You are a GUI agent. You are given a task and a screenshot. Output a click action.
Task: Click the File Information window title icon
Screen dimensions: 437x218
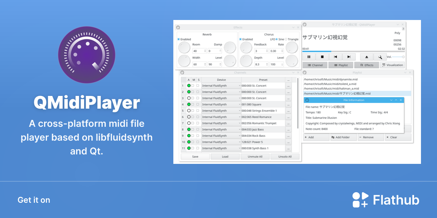coord(307,100)
